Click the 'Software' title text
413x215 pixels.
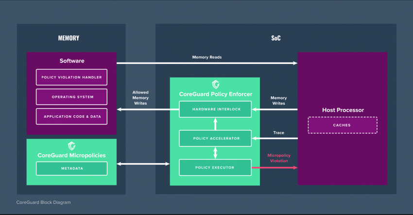(x=72, y=61)
